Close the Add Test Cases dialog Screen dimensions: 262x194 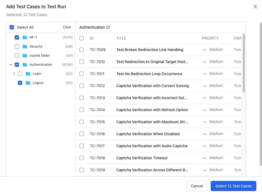click(x=255, y=7)
